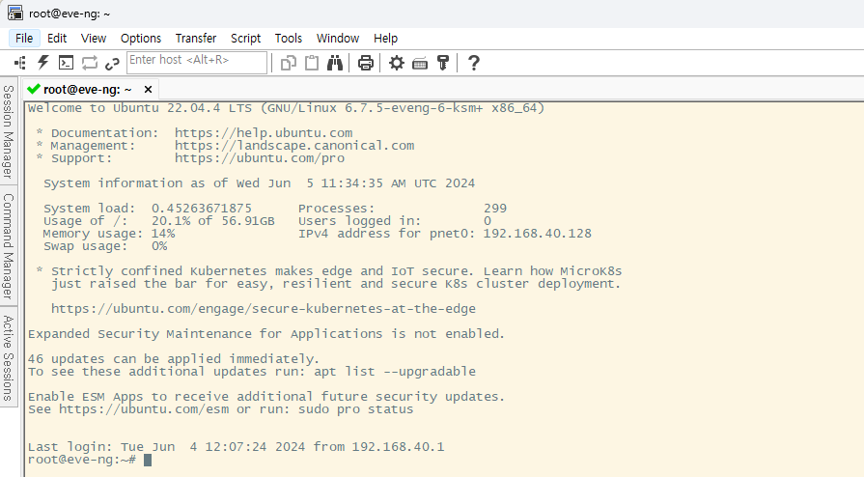
Task: Open the local shell connect icon
Action: 66,63
